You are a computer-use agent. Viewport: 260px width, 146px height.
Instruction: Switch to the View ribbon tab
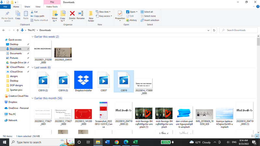click(x=38, y=6)
